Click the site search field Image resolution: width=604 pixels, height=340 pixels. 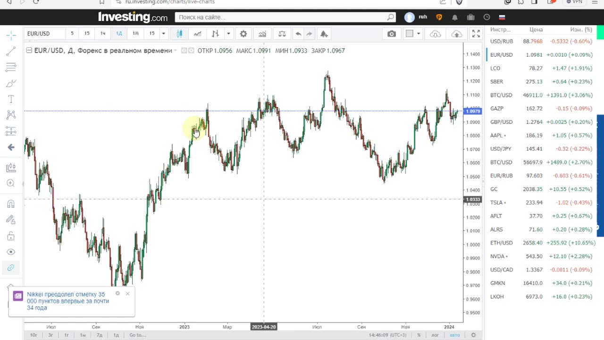[285, 17]
